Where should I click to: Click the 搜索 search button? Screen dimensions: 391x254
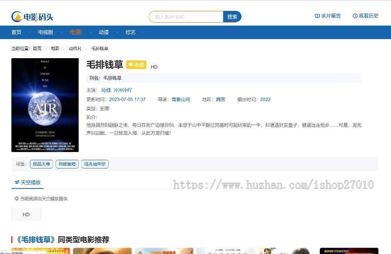click(x=232, y=16)
